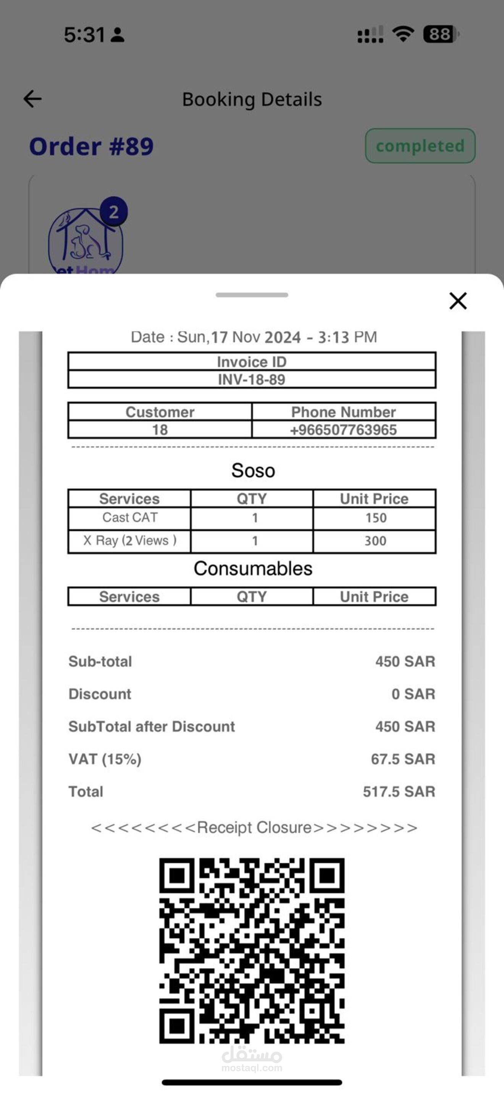Tap the Wi-Fi status icon
504x1095 pixels.
pyautogui.click(x=403, y=34)
